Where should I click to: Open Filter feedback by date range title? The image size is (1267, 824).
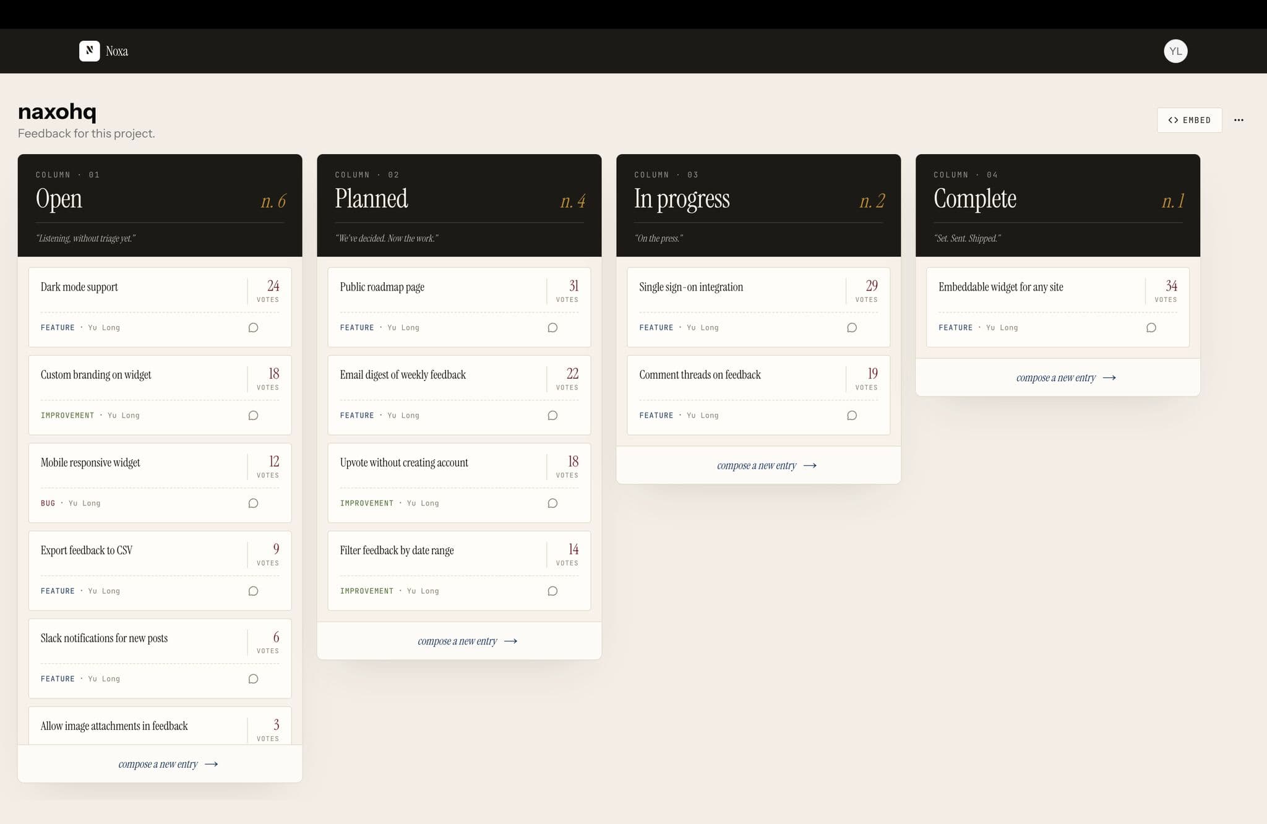click(397, 551)
